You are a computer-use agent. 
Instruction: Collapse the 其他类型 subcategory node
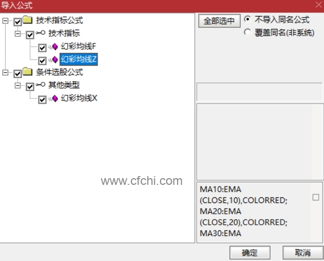click(x=18, y=85)
